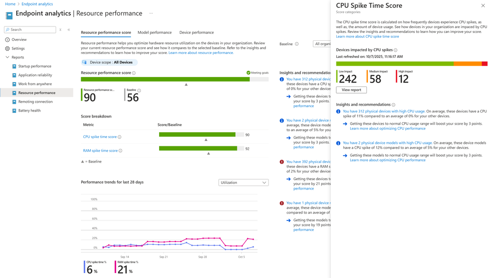The image size is (492, 278).
Task: Switch to Device performance tab
Action: coord(197,32)
